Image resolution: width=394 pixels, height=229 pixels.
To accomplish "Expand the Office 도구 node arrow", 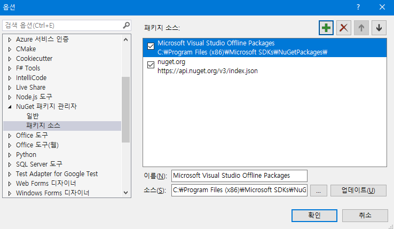I will [x=10, y=136].
